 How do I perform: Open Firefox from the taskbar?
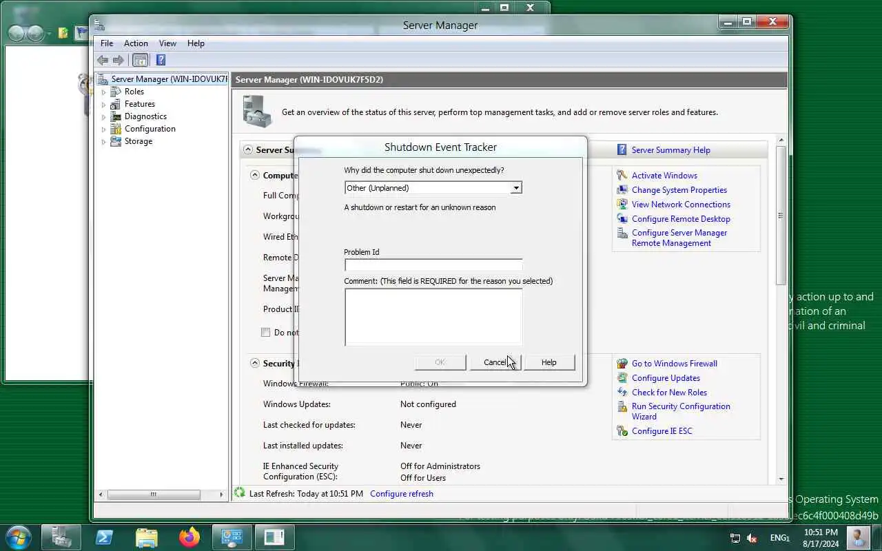[x=189, y=537]
